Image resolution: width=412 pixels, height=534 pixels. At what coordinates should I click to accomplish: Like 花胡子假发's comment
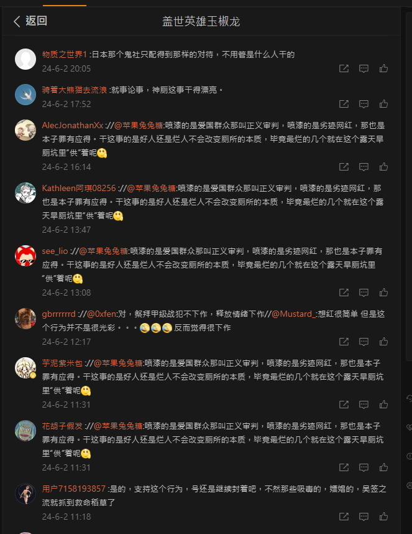click(x=384, y=467)
